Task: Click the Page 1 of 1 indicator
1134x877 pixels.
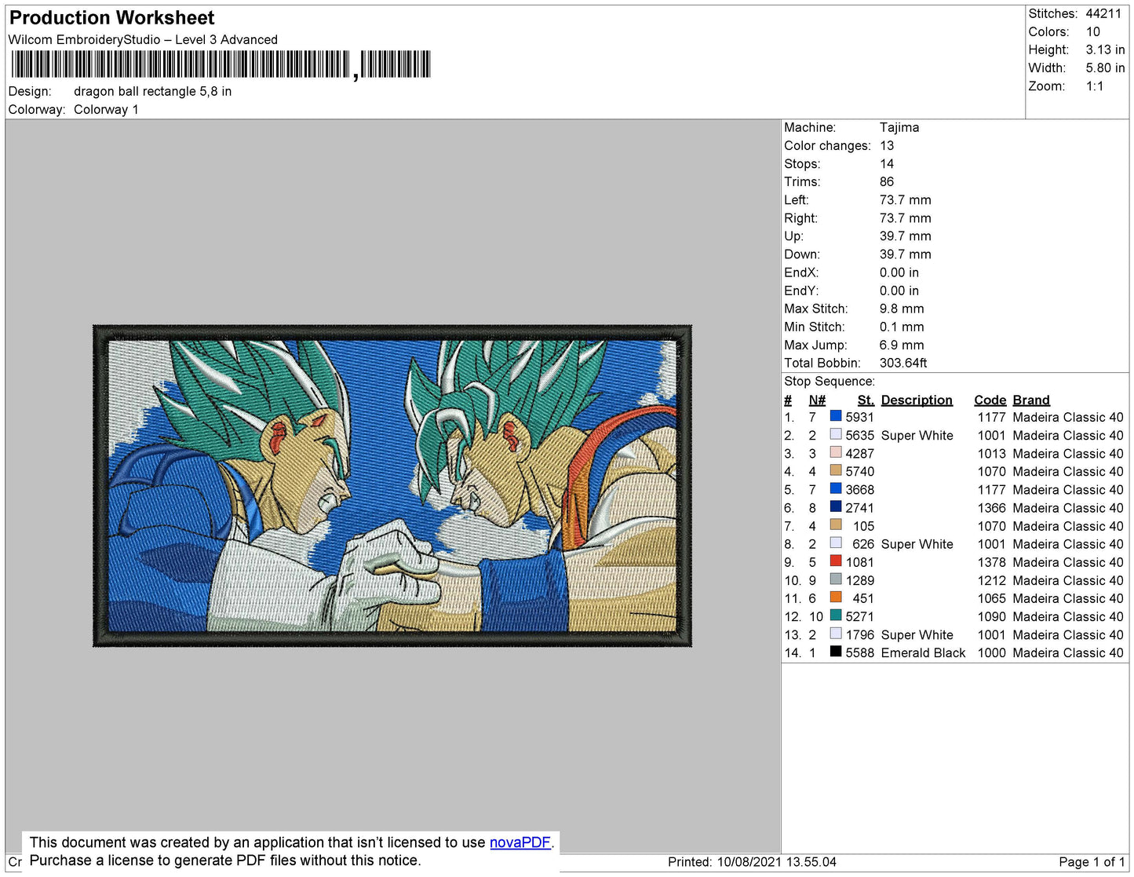Action: [1091, 861]
